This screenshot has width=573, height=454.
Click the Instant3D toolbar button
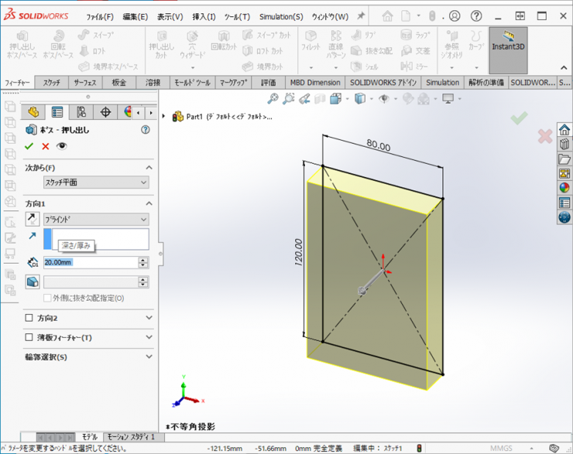click(x=508, y=50)
